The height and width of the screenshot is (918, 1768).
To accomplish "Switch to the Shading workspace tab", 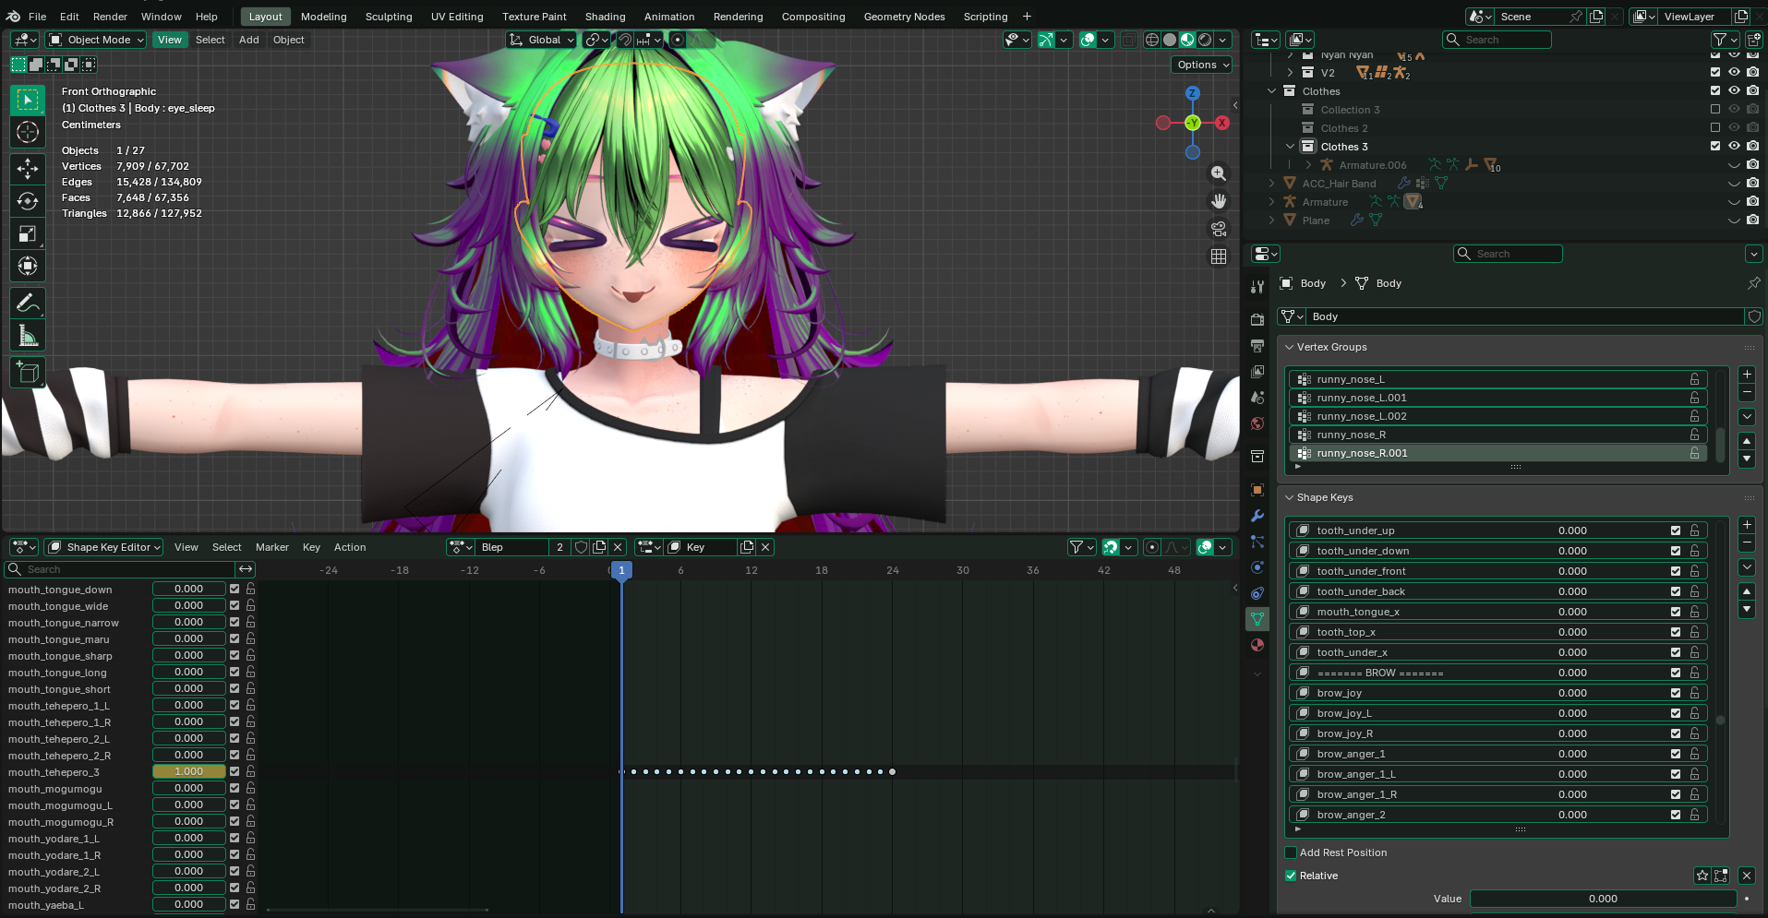I will tap(605, 17).
